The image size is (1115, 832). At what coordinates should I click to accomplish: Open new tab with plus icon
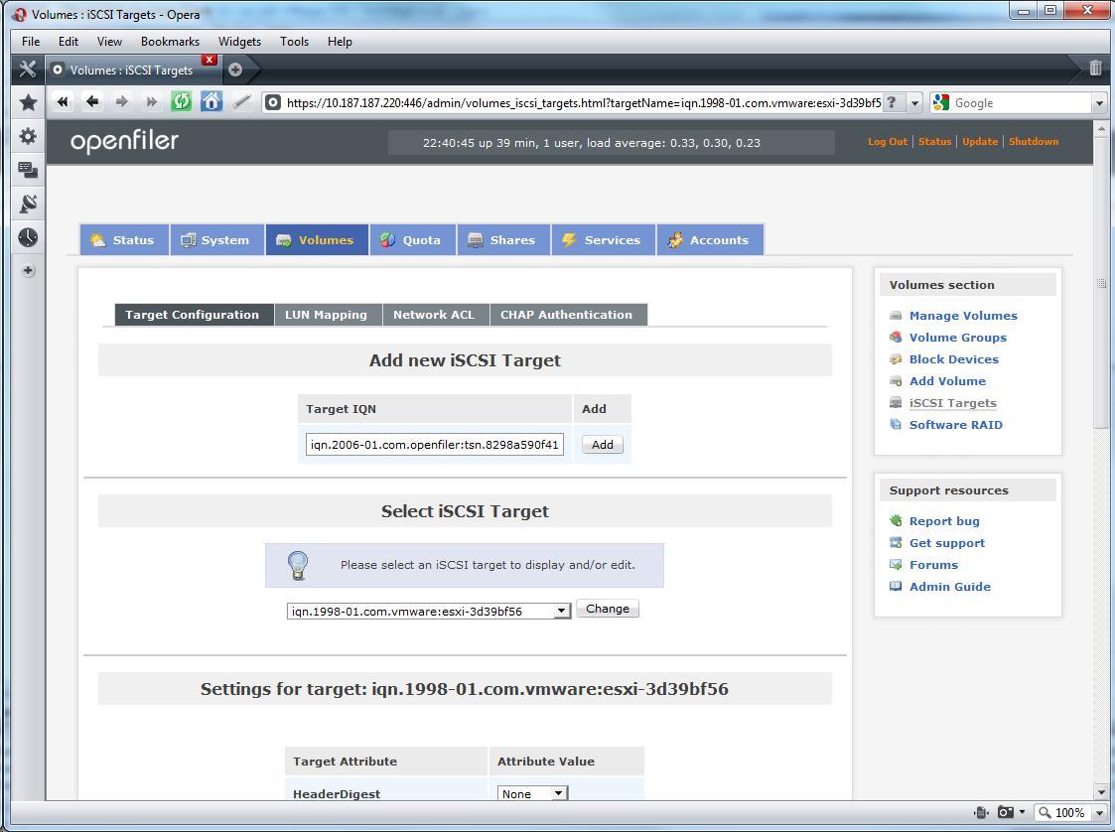pyautogui.click(x=235, y=69)
